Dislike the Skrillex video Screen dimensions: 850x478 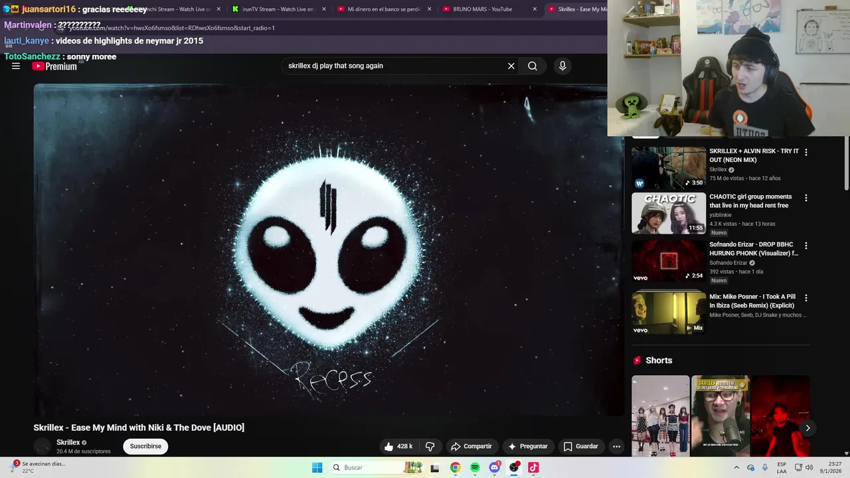pos(430,446)
